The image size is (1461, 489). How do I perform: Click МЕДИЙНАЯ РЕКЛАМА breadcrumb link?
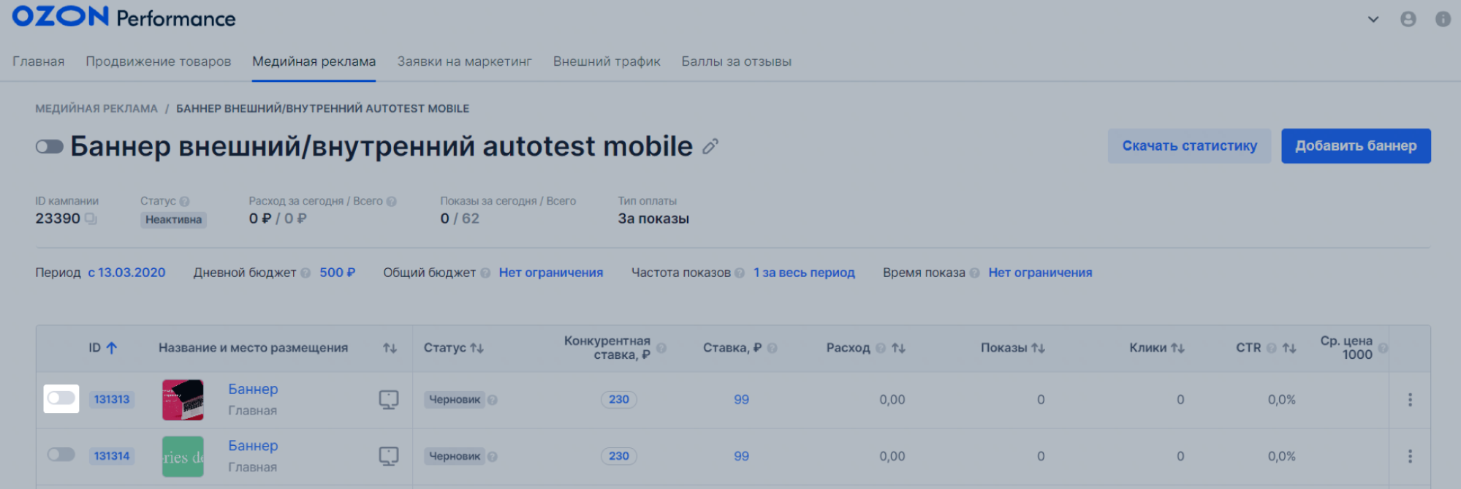[x=96, y=108]
